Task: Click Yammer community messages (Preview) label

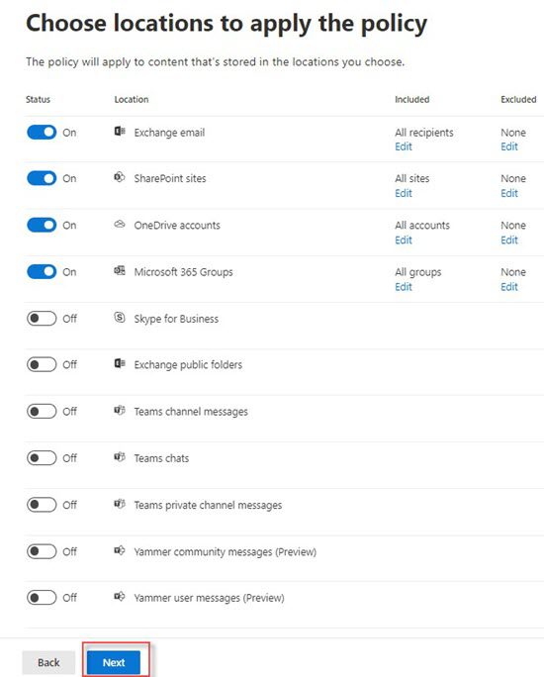Action: point(226,551)
